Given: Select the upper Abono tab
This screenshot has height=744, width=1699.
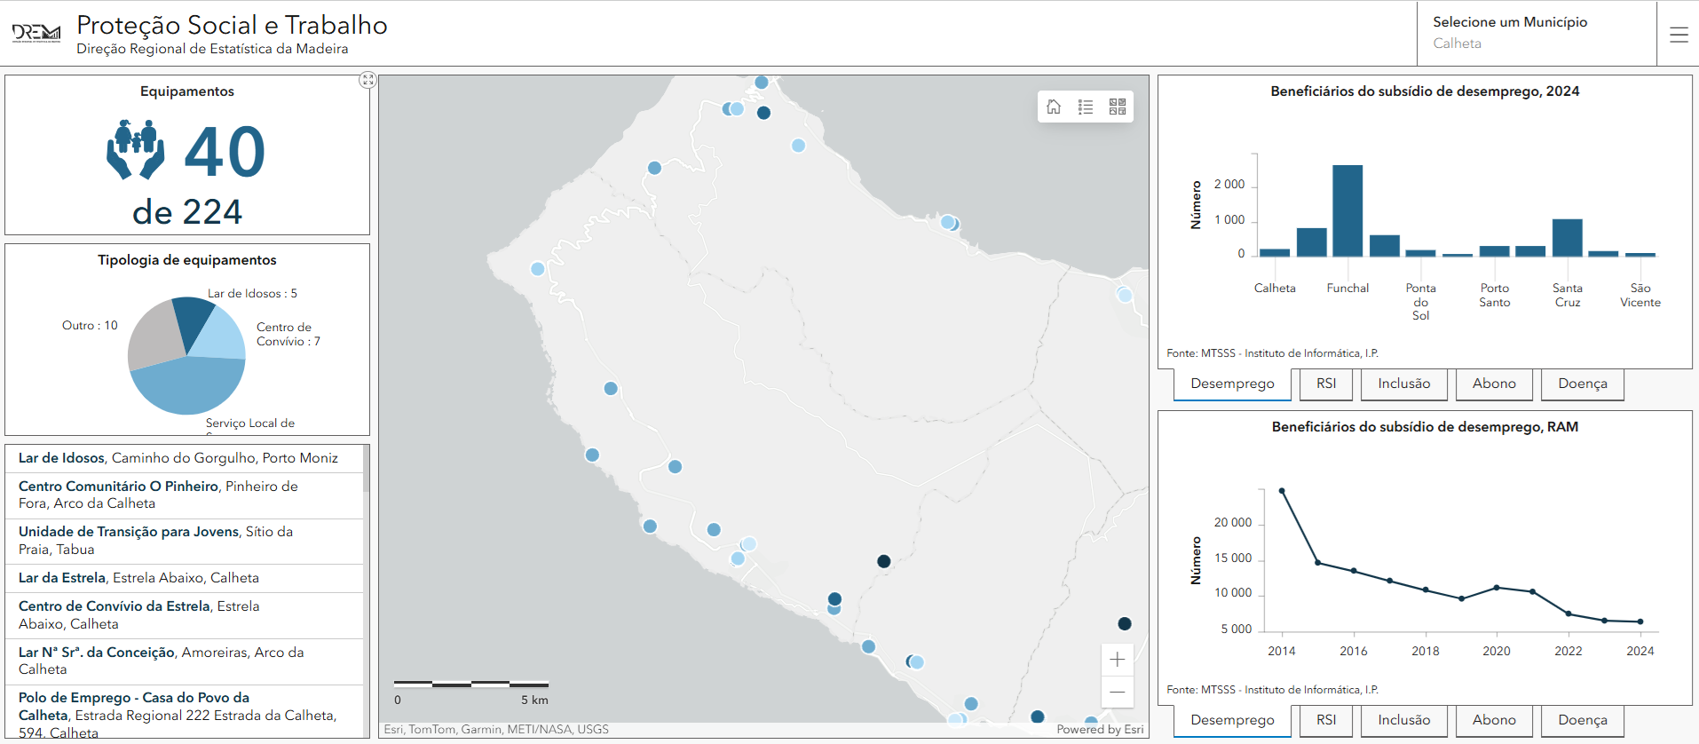Looking at the screenshot, I should click(1494, 384).
